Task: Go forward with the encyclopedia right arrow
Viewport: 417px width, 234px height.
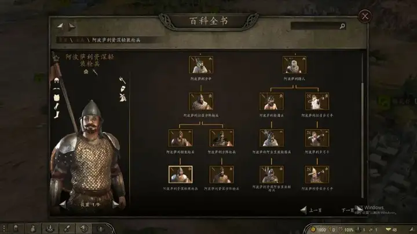Action: (72, 26)
